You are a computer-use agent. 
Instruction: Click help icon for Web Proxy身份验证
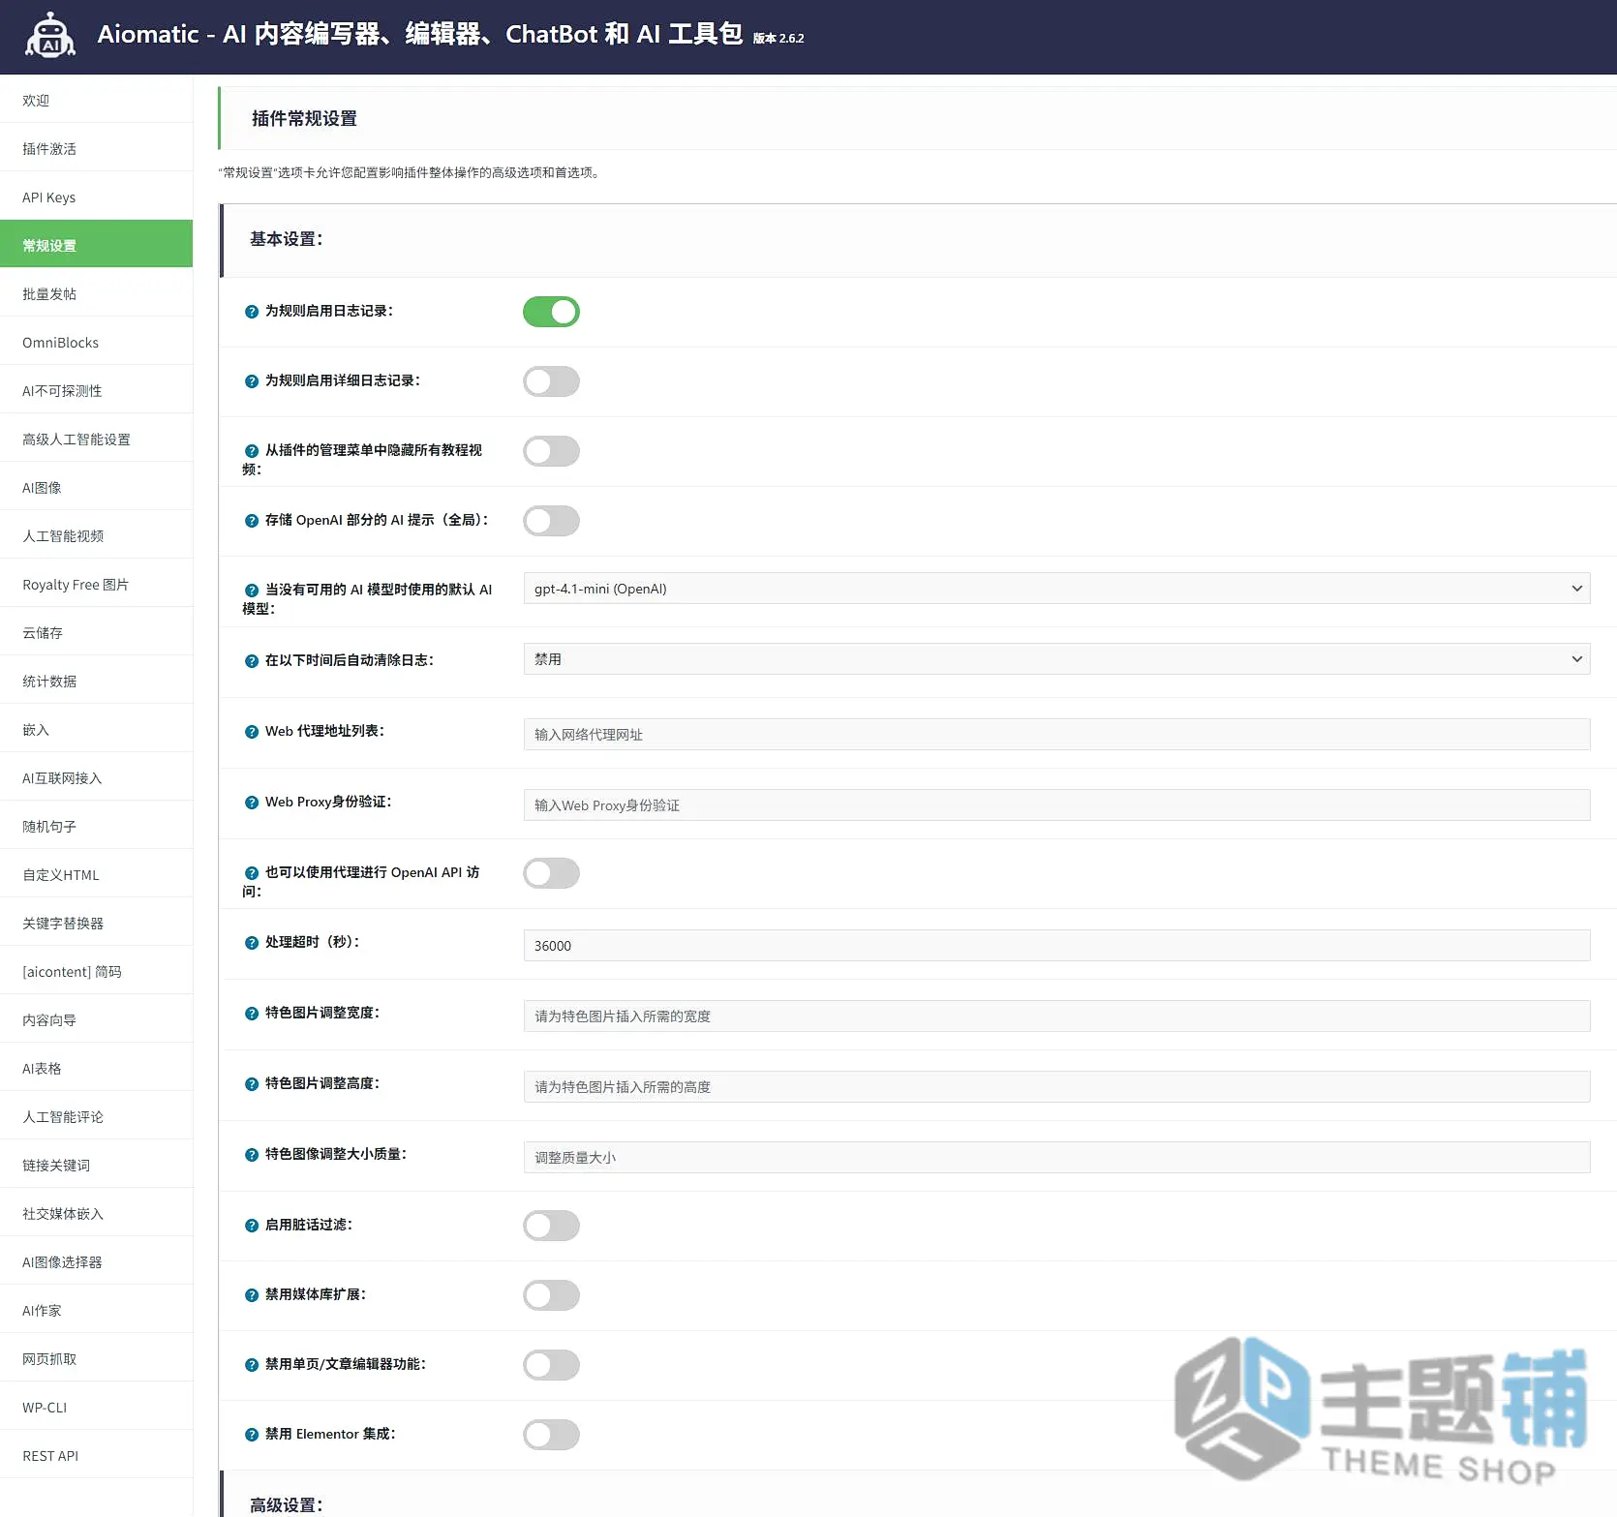point(252,803)
